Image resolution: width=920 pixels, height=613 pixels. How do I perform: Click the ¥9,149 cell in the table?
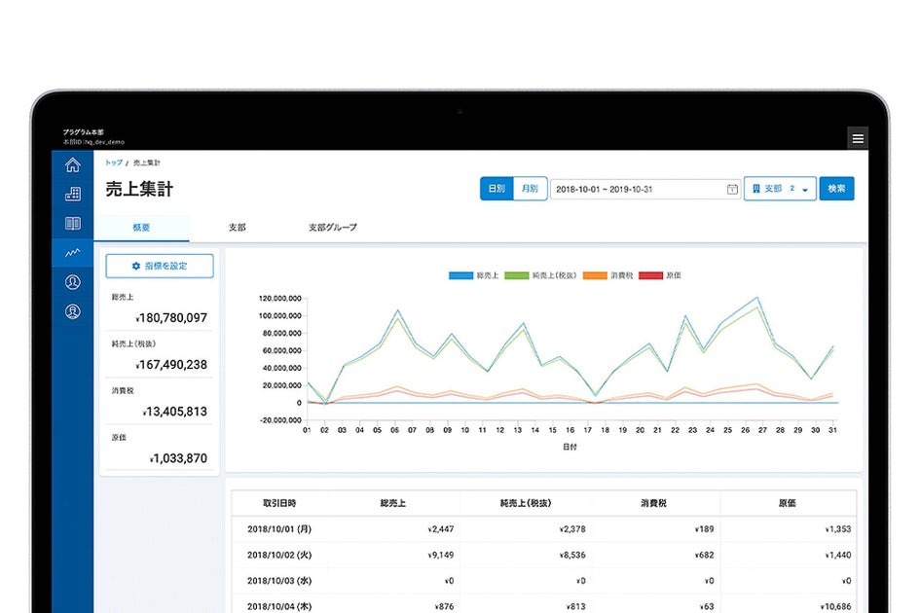[x=441, y=555]
